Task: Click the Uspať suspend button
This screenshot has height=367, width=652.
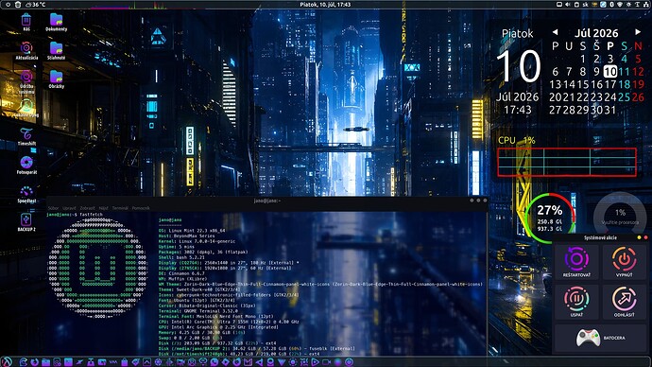Action: tap(576, 302)
